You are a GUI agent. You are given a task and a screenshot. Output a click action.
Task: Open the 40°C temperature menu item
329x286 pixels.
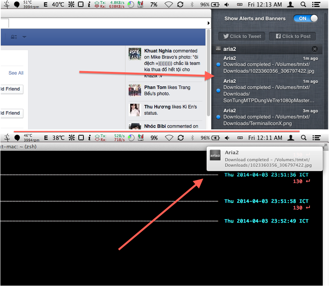[58, 4]
